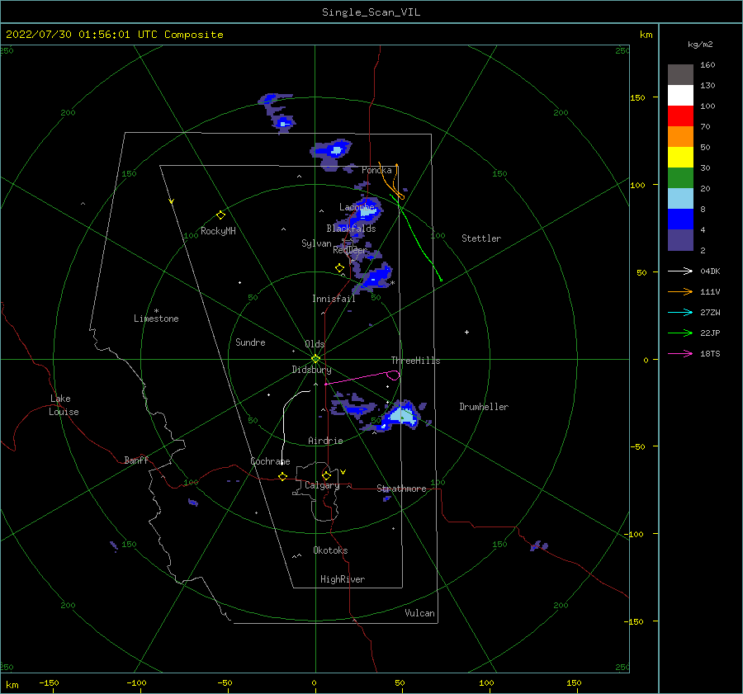Click the ThreeHills label

coord(415,361)
